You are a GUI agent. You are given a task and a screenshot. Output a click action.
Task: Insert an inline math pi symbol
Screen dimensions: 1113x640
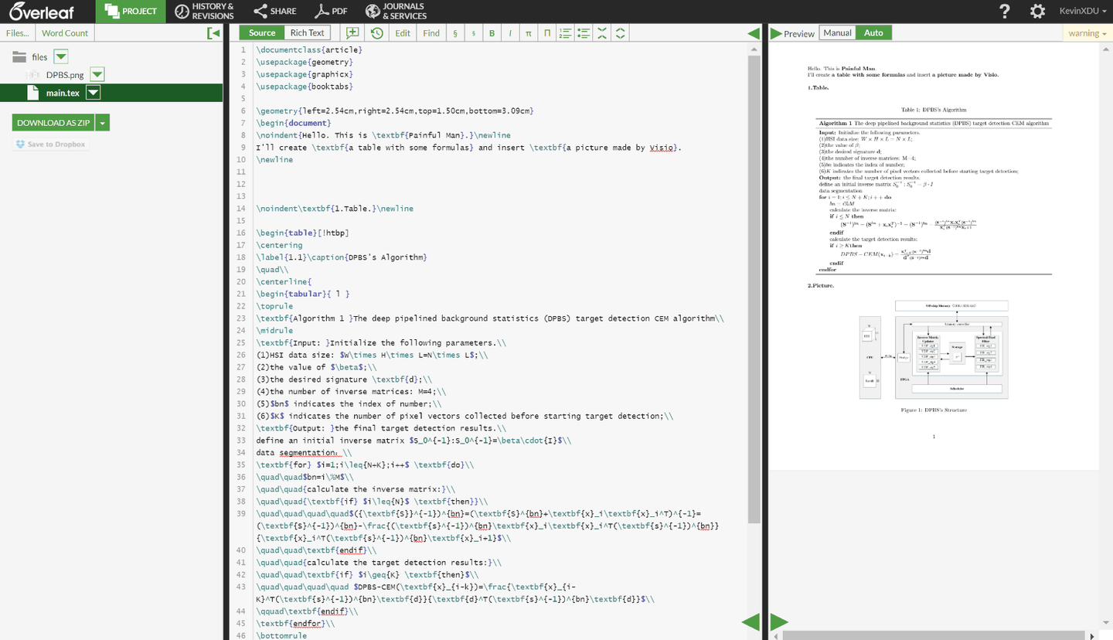click(x=529, y=33)
